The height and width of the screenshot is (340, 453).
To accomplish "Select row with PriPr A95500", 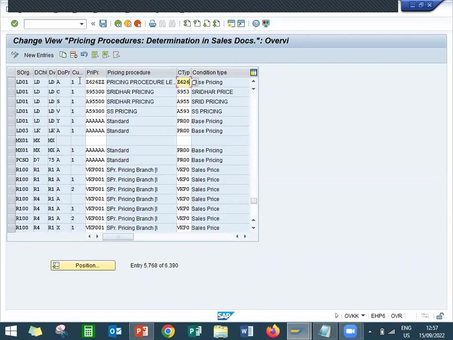I will (11, 102).
